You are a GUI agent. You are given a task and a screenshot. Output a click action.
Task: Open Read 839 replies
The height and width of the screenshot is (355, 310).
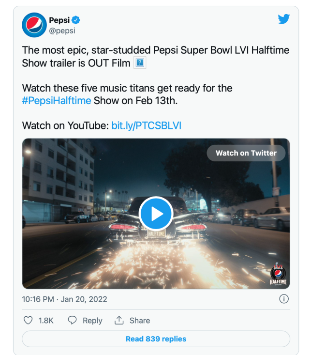156,339
